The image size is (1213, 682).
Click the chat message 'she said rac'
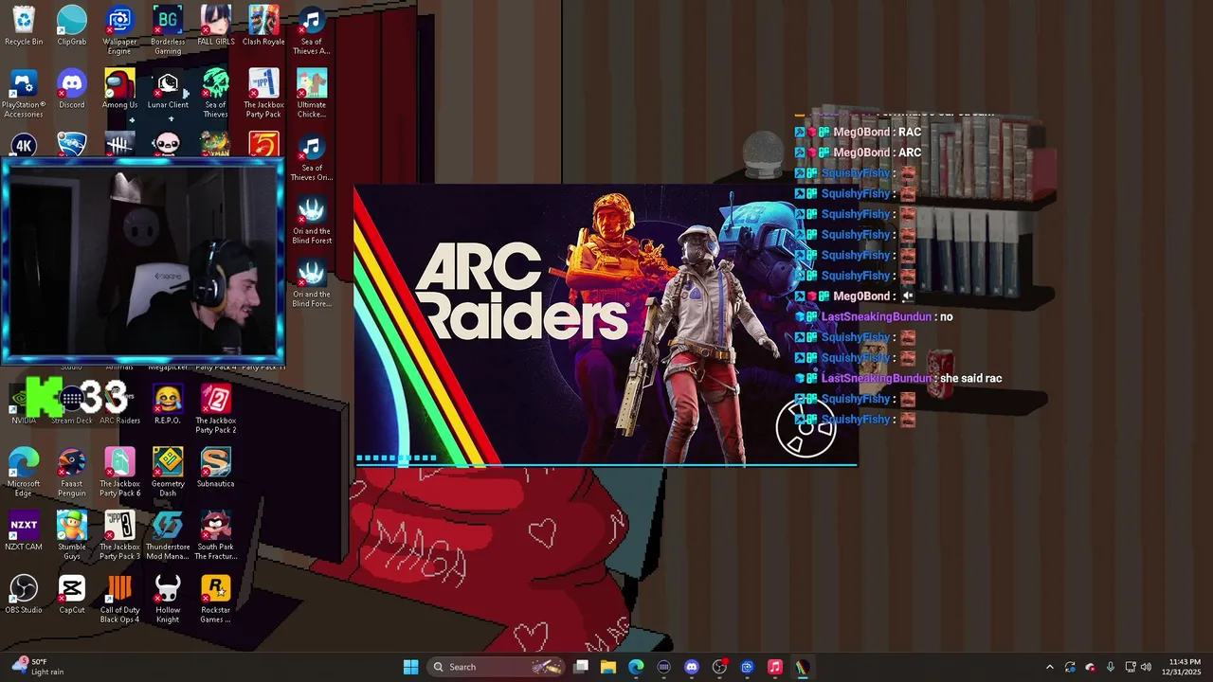(x=970, y=378)
